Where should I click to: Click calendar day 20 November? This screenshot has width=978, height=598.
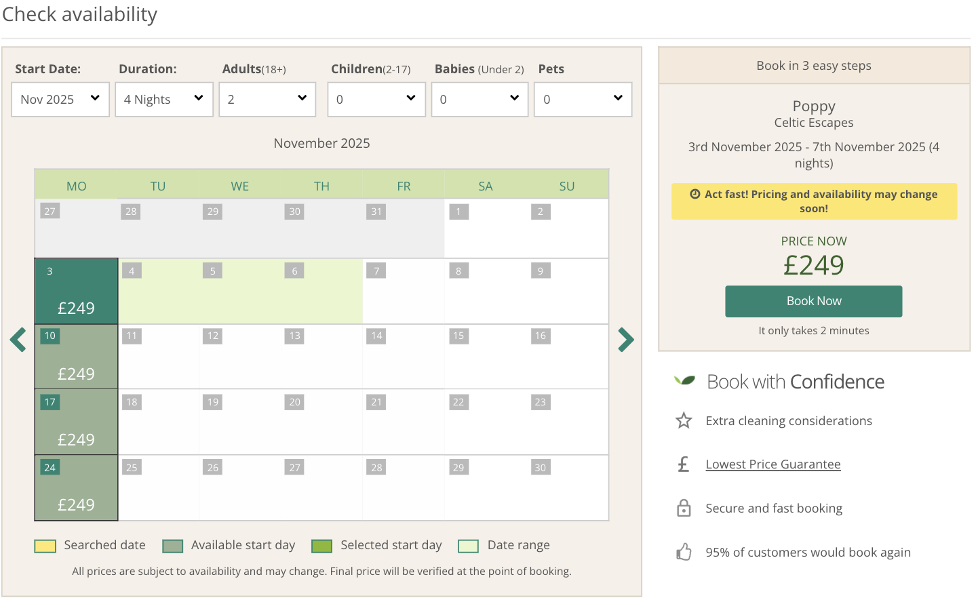pyautogui.click(x=322, y=422)
